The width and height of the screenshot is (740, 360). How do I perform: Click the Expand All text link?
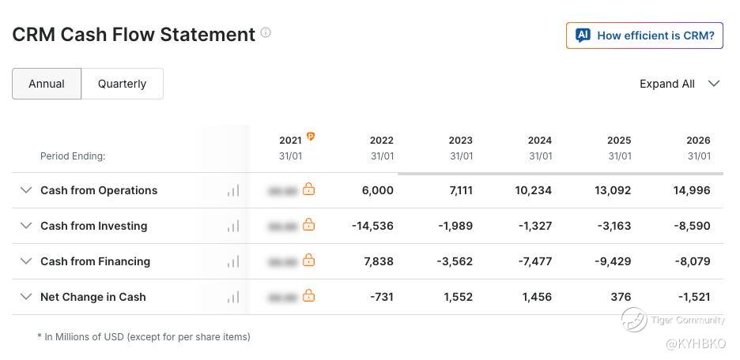click(x=666, y=84)
